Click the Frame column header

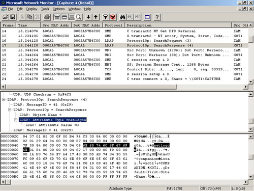8,25
